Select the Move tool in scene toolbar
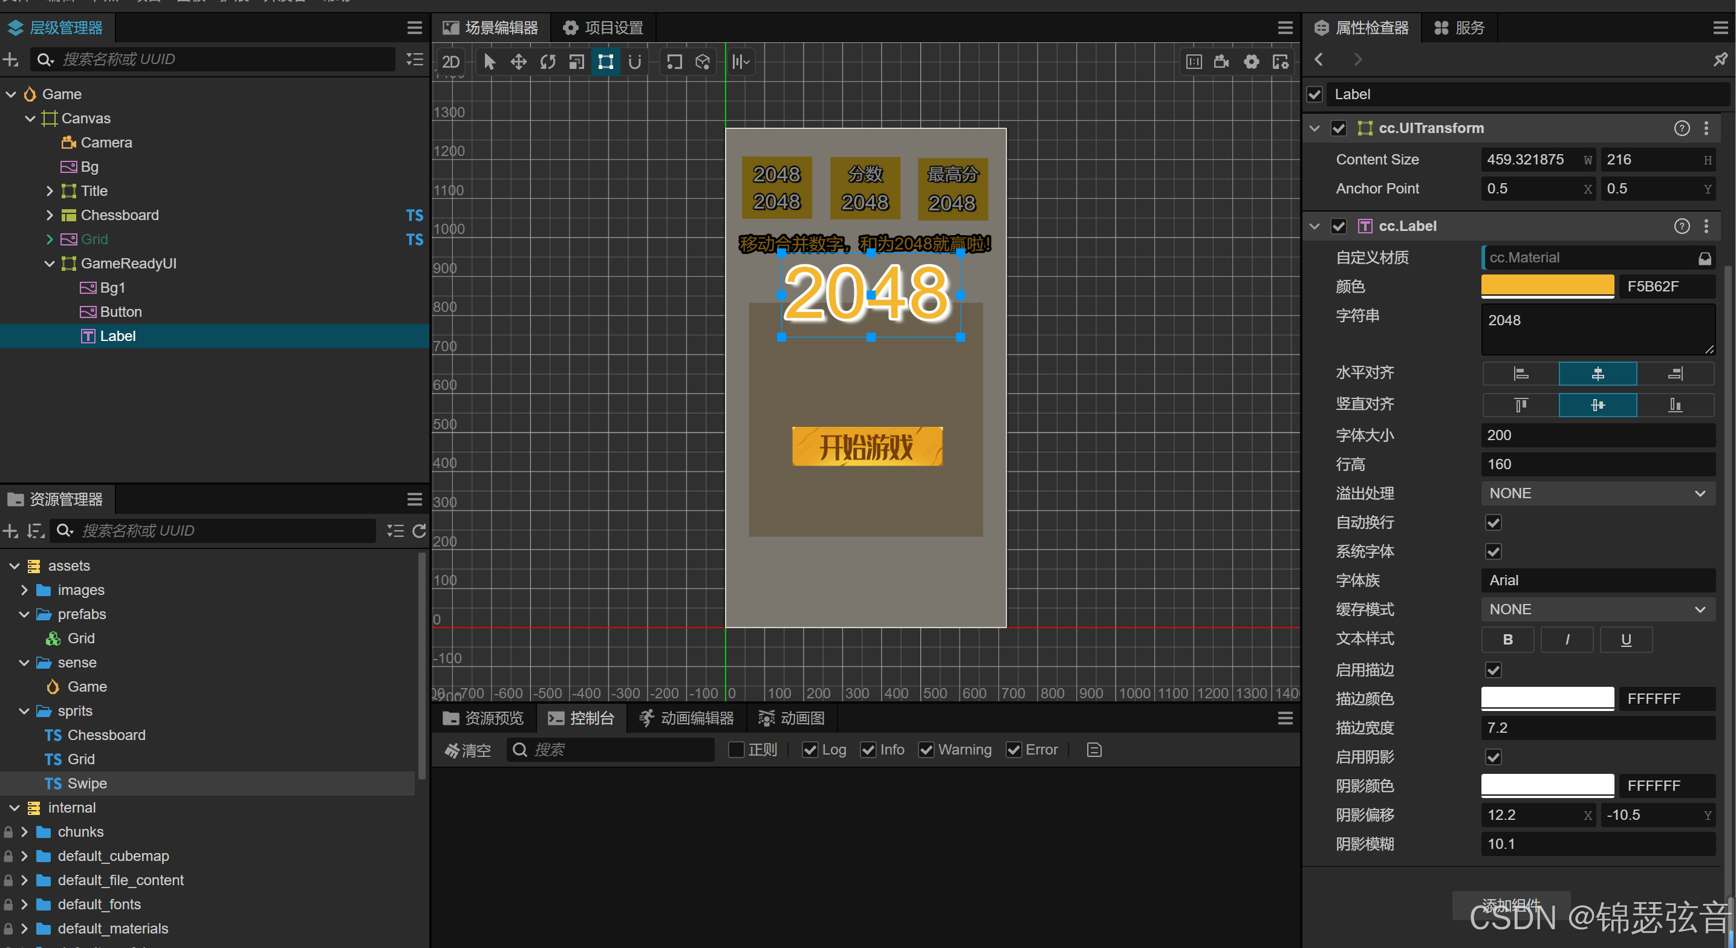This screenshot has height=948, width=1736. (x=518, y=62)
